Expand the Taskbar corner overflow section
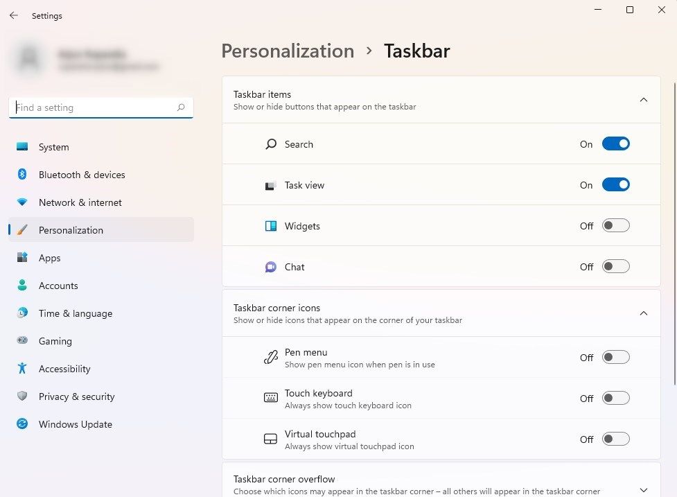The height and width of the screenshot is (497, 677). coord(643,490)
